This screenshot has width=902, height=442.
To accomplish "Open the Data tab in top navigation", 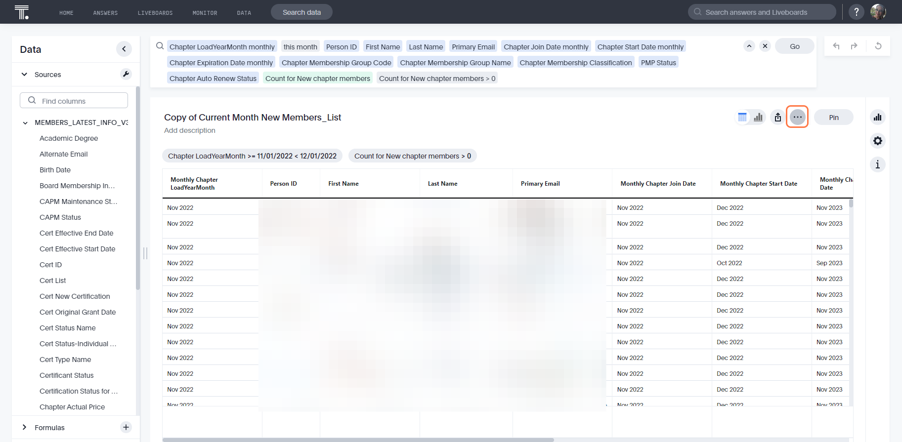I will point(244,13).
